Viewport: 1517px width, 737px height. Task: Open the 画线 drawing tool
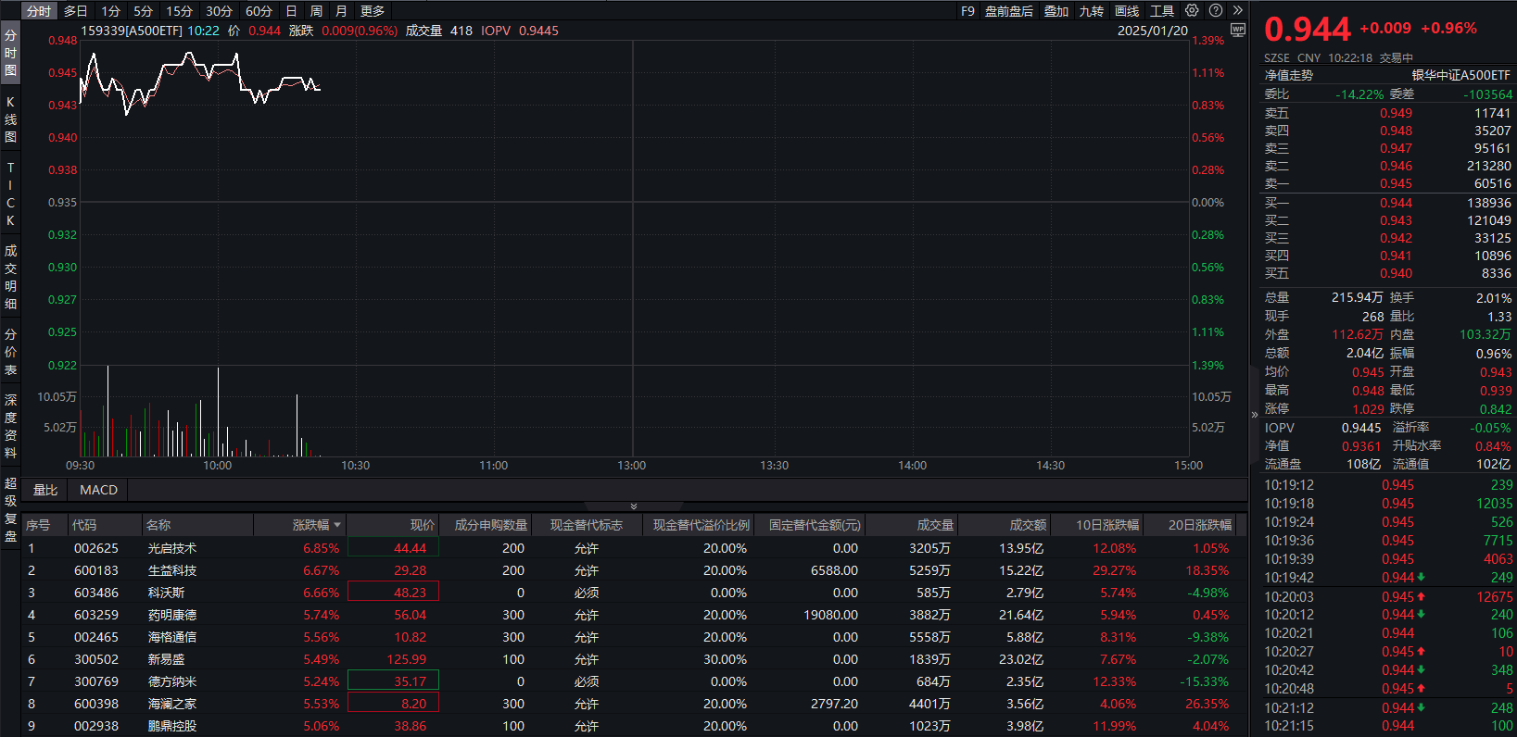(1127, 11)
